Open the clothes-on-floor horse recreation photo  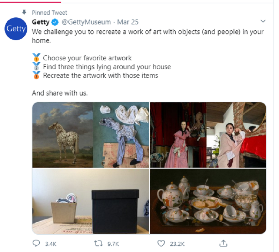click(x=121, y=135)
